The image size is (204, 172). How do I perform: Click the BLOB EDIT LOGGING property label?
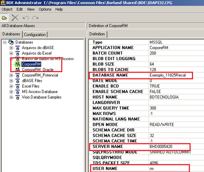pyautogui.click(x=114, y=59)
